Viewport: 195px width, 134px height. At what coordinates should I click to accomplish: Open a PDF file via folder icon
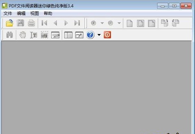(x=10, y=23)
